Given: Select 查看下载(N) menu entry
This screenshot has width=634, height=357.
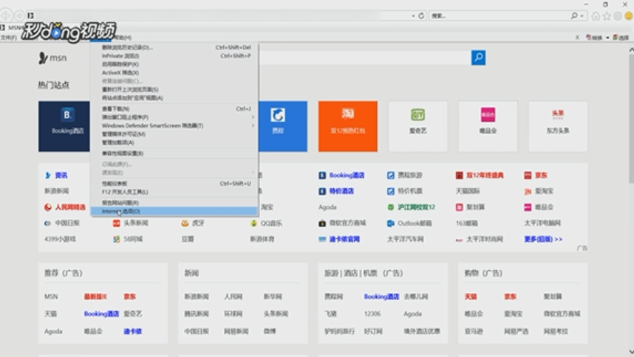Looking at the screenshot, I should point(174,108).
